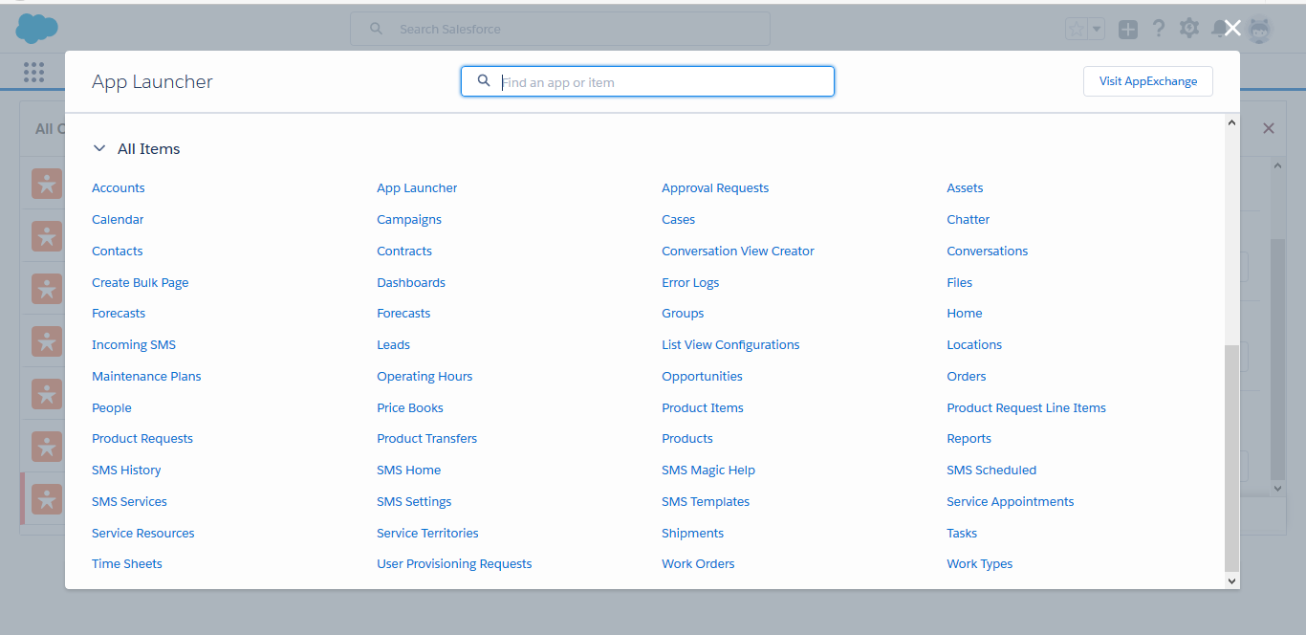
Task: Open Work Types
Action: 979,564
